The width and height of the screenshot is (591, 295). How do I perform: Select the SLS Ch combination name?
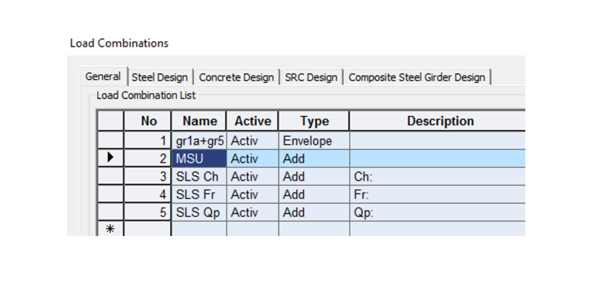tap(199, 177)
